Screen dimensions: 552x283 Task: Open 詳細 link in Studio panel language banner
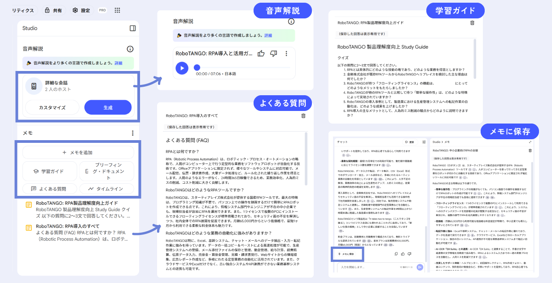pyautogui.click(x=118, y=63)
